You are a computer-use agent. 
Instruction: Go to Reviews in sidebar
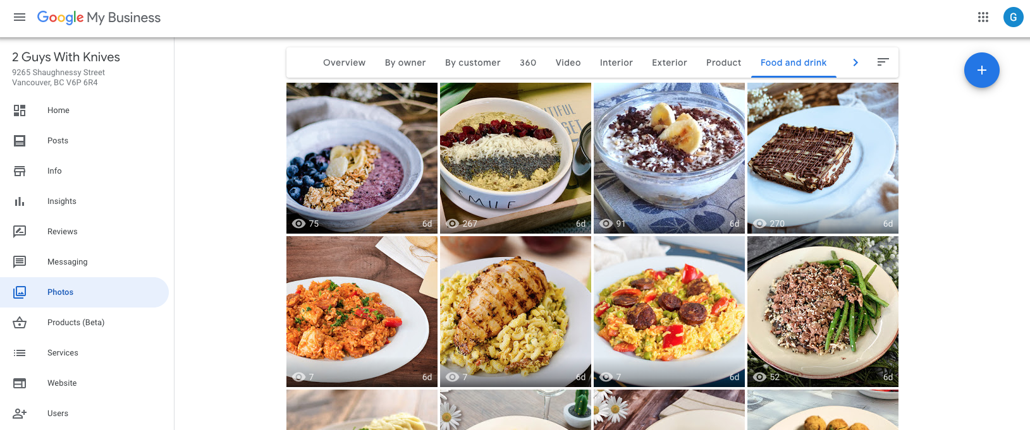coord(63,232)
